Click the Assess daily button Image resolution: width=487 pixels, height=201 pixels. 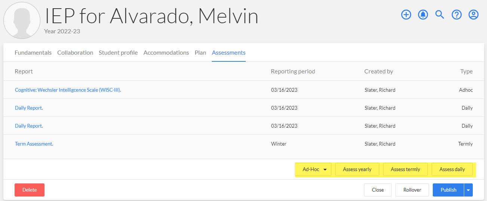452,169
